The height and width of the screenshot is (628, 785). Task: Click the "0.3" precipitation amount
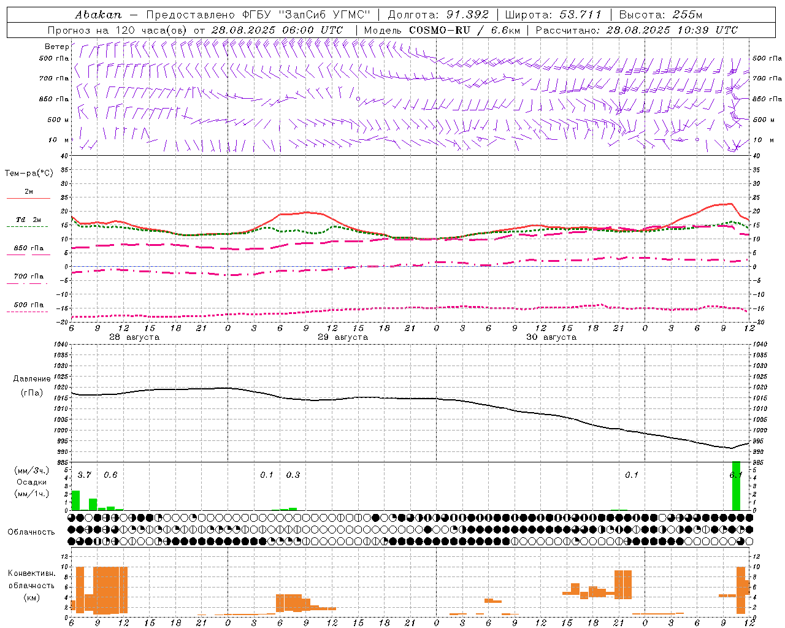click(x=293, y=475)
